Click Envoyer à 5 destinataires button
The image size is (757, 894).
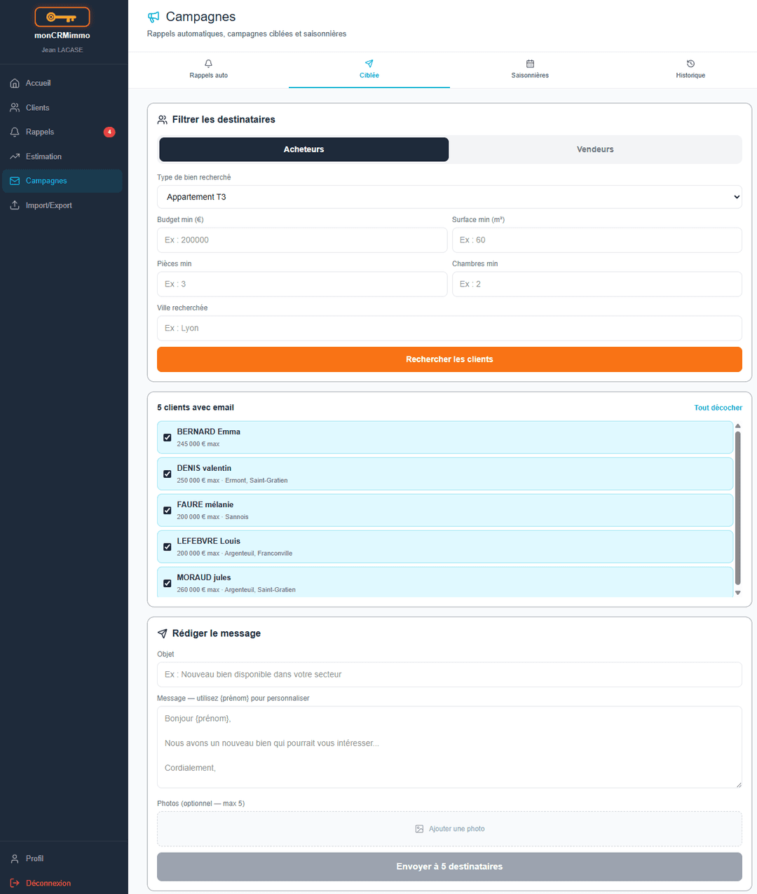click(449, 867)
